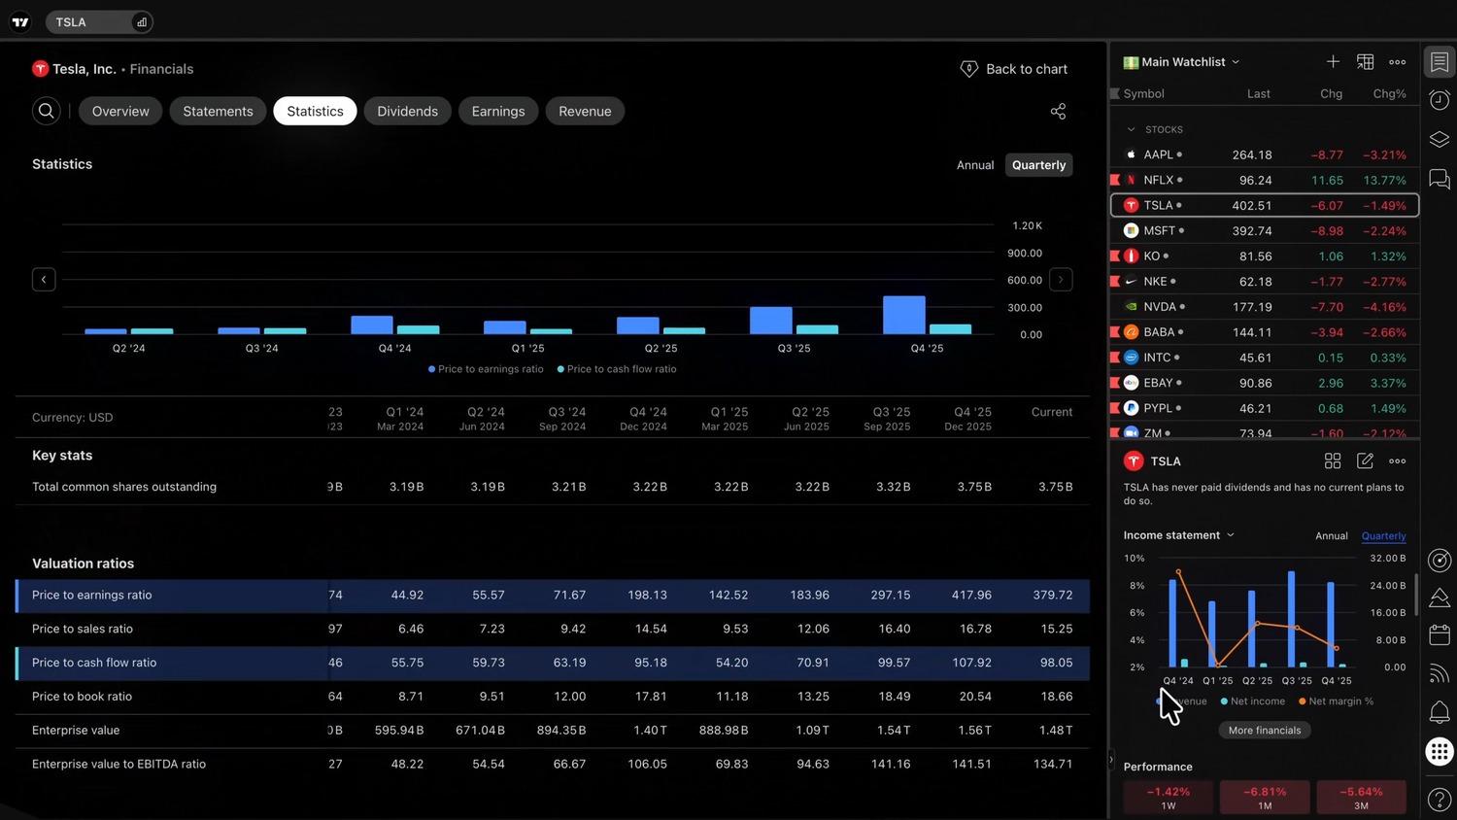Open the Alerts alarm-clock icon in the sidebar
1457x820 pixels.
tap(1440, 100)
